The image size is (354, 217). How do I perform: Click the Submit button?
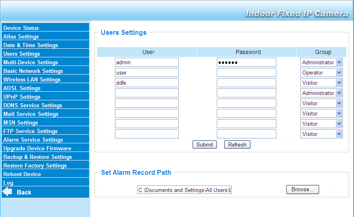click(x=205, y=145)
